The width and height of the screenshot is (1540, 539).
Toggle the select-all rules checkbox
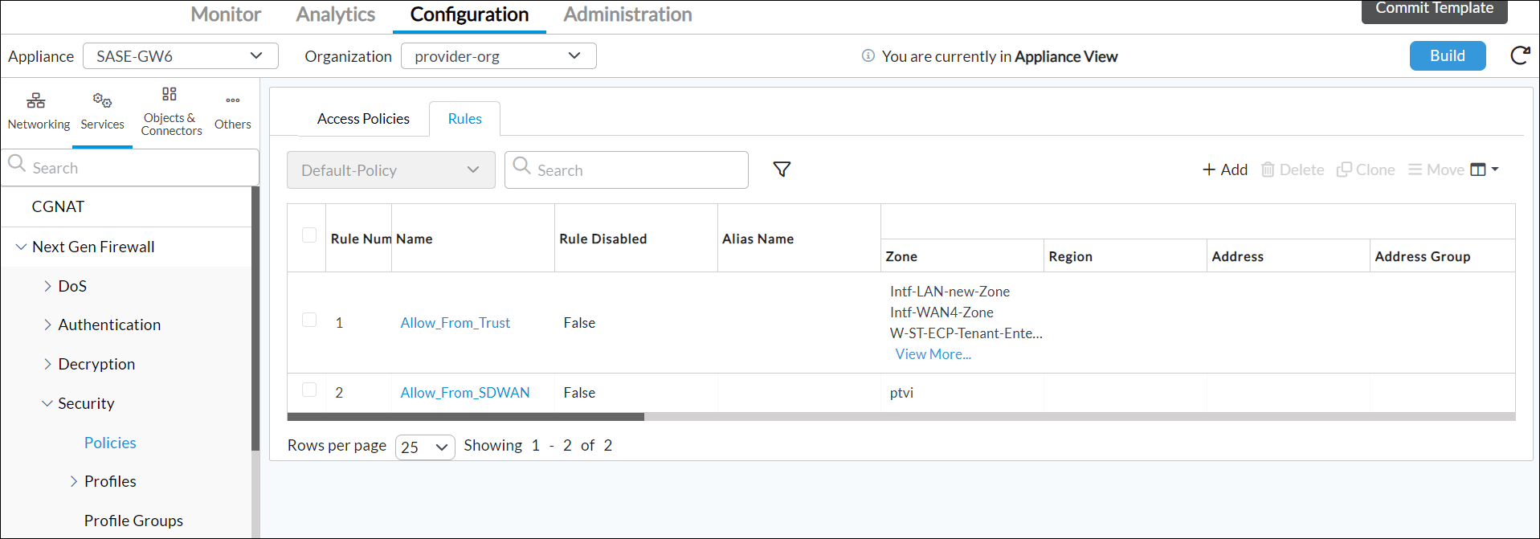tap(309, 235)
